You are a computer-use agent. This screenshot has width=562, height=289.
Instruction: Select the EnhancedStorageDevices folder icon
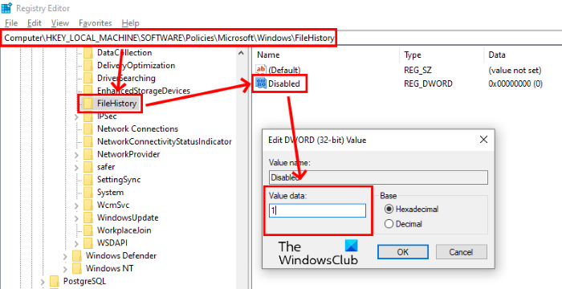point(88,91)
